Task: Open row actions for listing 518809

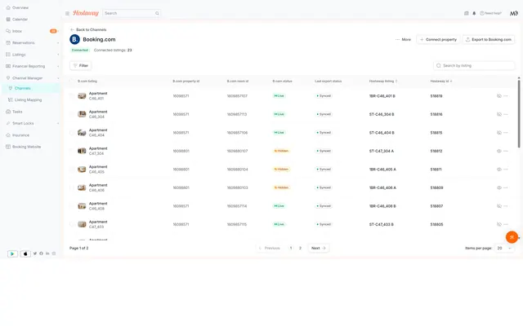Action: [x=506, y=187]
